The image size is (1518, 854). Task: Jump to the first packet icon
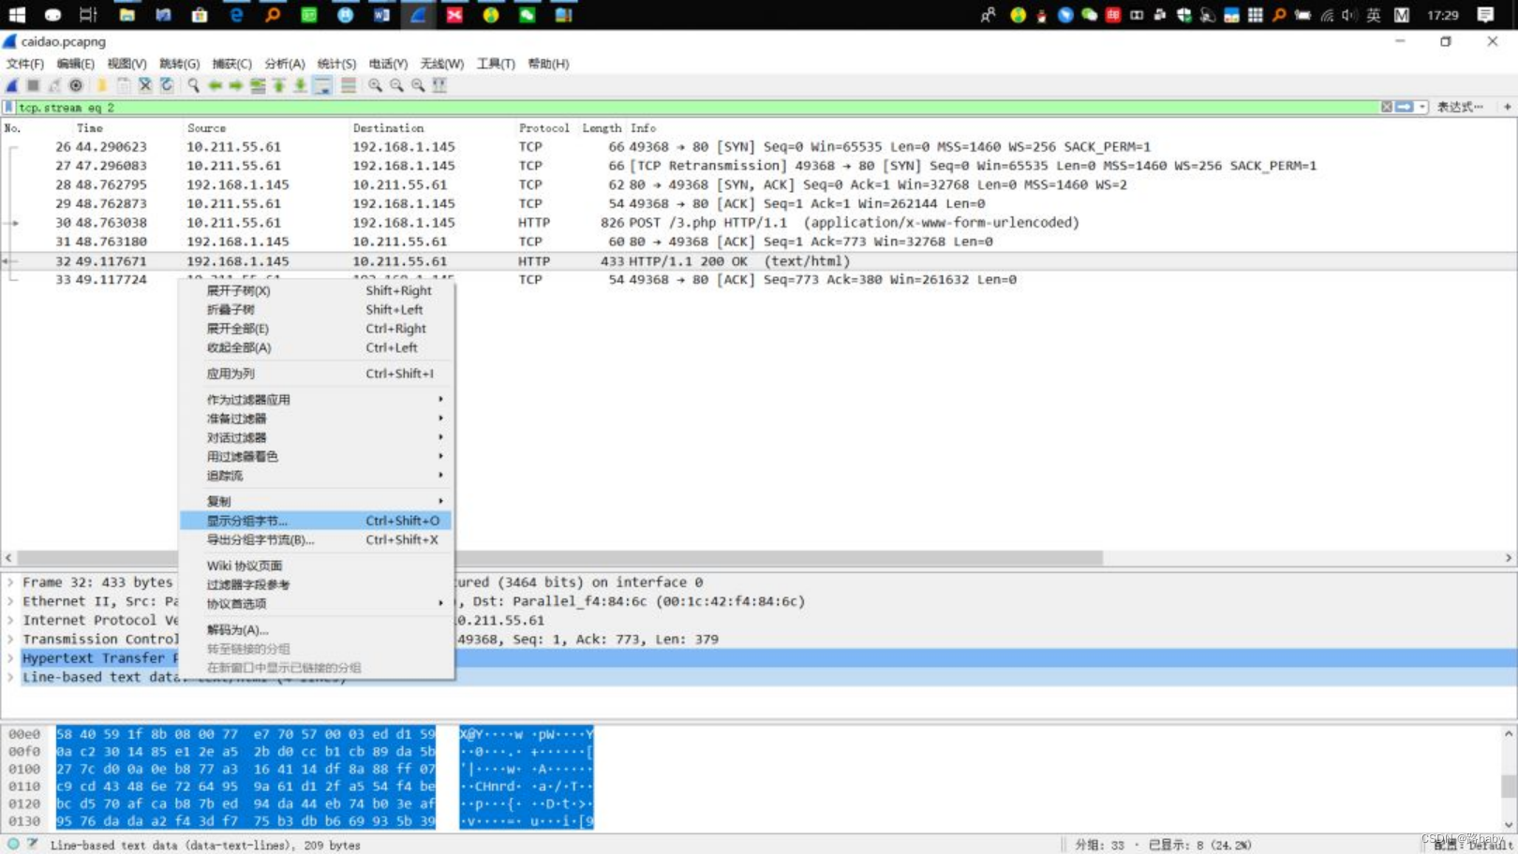(x=279, y=85)
